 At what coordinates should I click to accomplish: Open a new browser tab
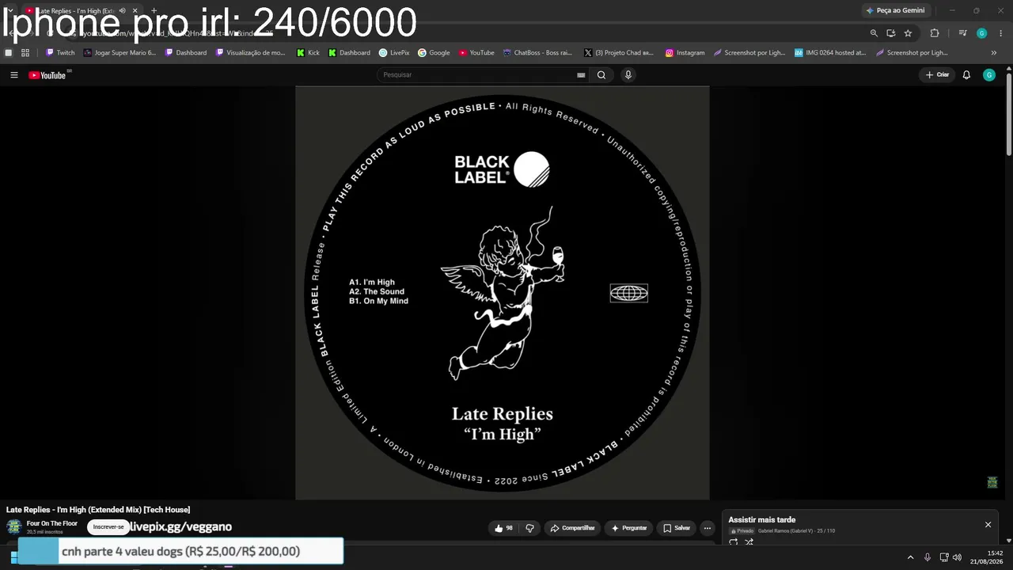(154, 11)
